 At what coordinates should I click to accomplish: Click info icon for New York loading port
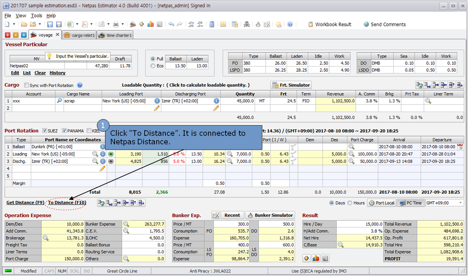tap(157, 101)
